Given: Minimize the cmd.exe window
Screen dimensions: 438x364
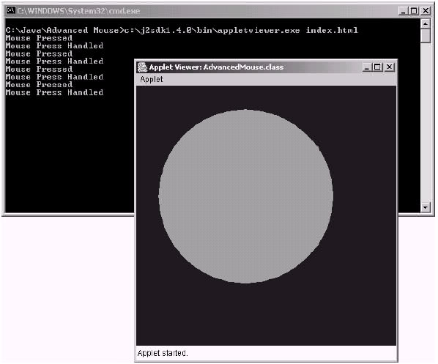Looking at the screenshot, I should pos(403,11).
